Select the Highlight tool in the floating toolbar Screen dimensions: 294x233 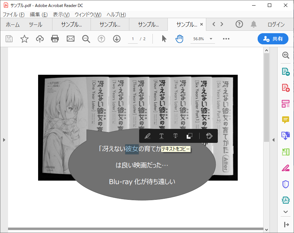click(148, 136)
